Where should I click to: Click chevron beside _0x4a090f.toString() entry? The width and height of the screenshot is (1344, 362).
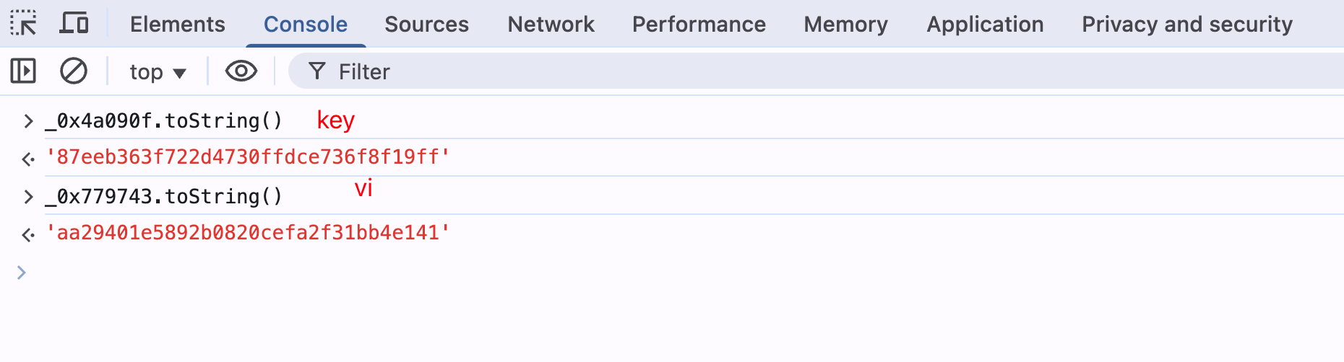point(28,121)
